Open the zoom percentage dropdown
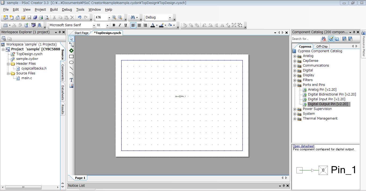 109,18
